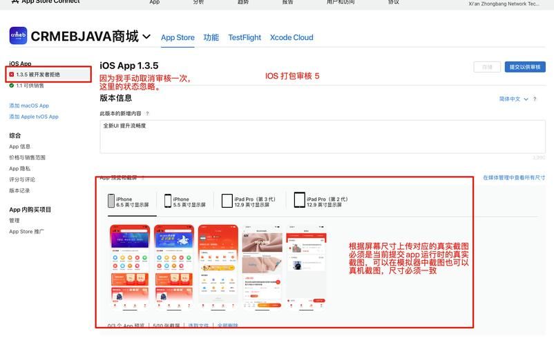Expand the CRMEBJAVA商城 app switcher chevron

(146, 37)
